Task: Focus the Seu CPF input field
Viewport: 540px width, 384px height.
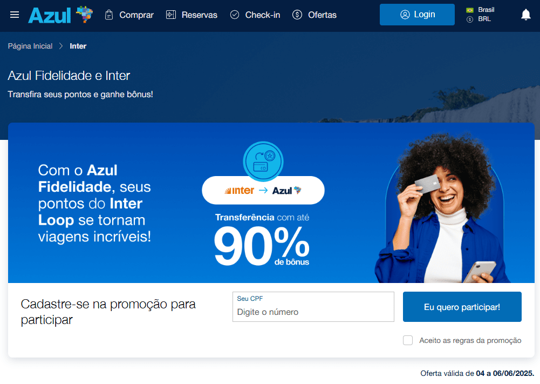Action: tap(313, 307)
